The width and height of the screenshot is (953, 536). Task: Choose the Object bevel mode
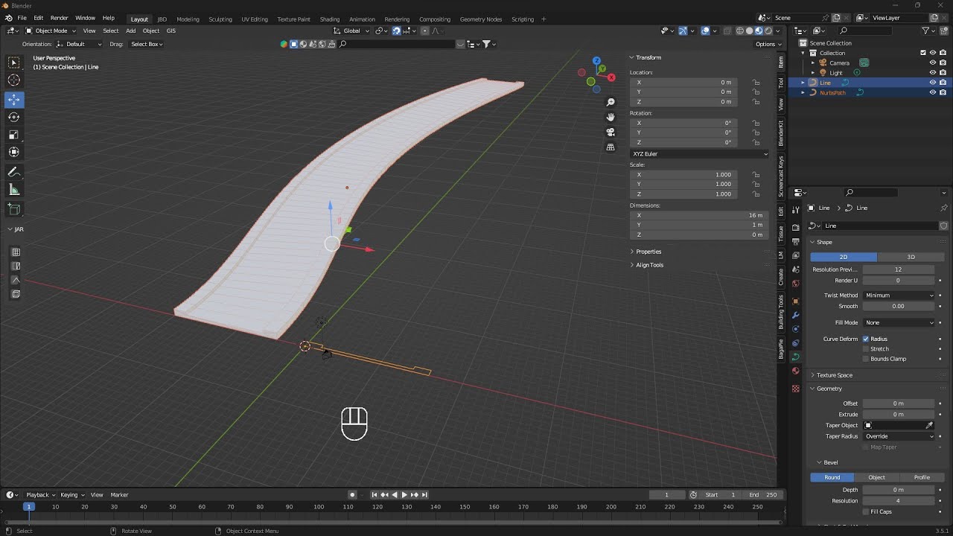click(876, 477)
